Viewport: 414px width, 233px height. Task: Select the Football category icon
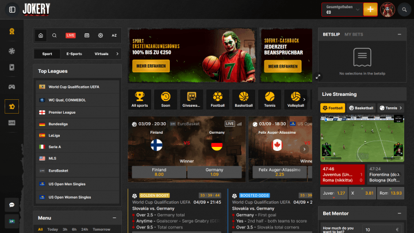coord(217,99)
